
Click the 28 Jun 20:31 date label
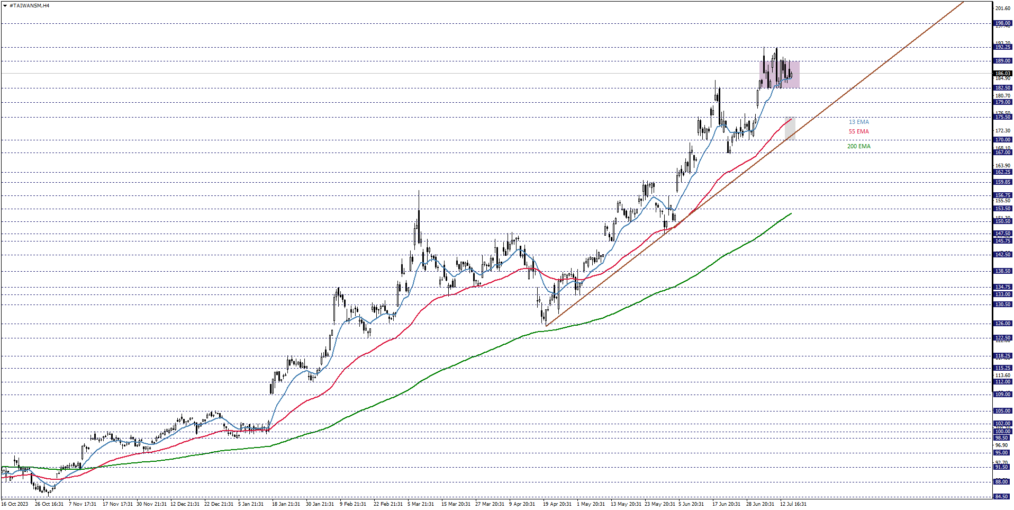tap(760, 504)
